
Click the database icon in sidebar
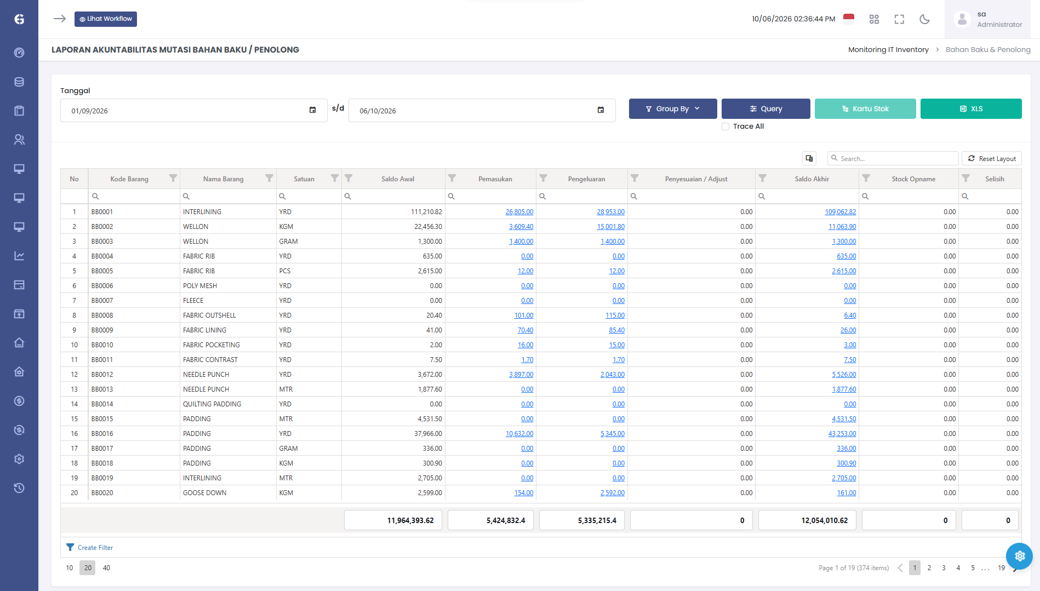tap(19, 82)
